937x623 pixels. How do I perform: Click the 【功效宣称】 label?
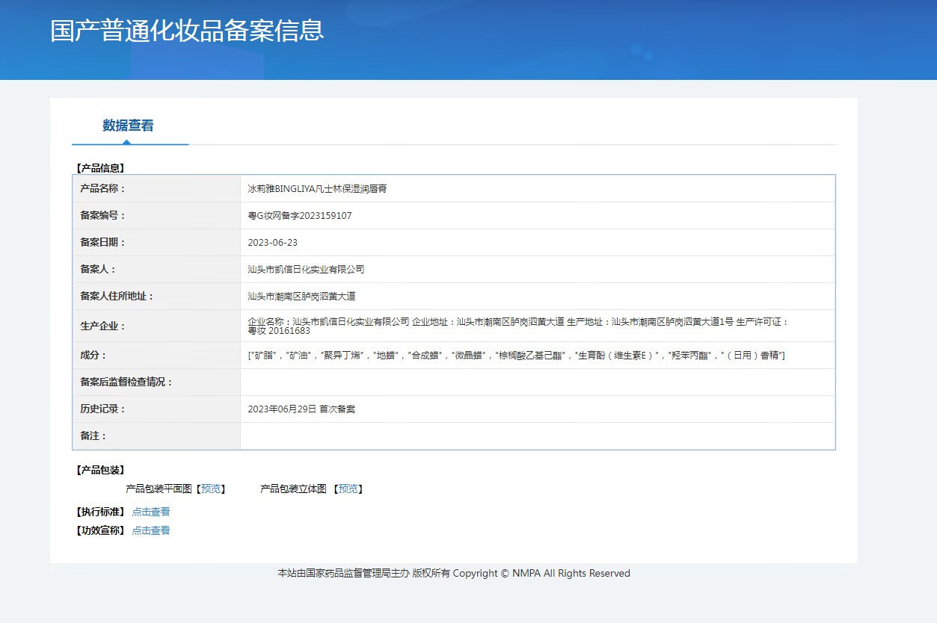point(100,530)
